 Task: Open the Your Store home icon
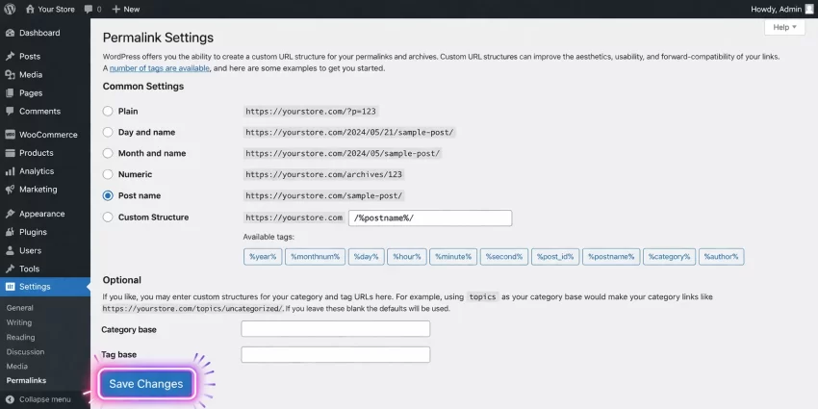pos(30,9)
